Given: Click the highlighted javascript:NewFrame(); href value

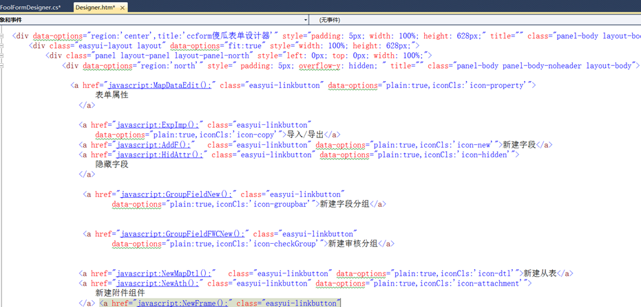Looking at the screenshot, I should (x=182, y=303).
